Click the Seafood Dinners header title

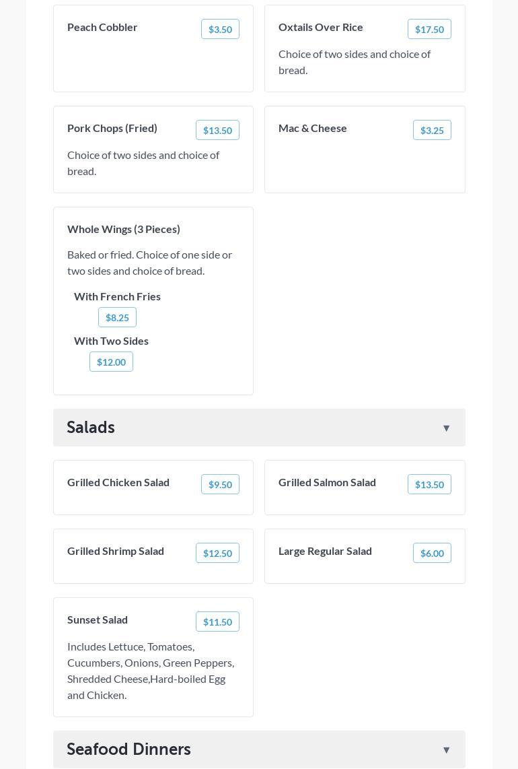pos(128,749)
